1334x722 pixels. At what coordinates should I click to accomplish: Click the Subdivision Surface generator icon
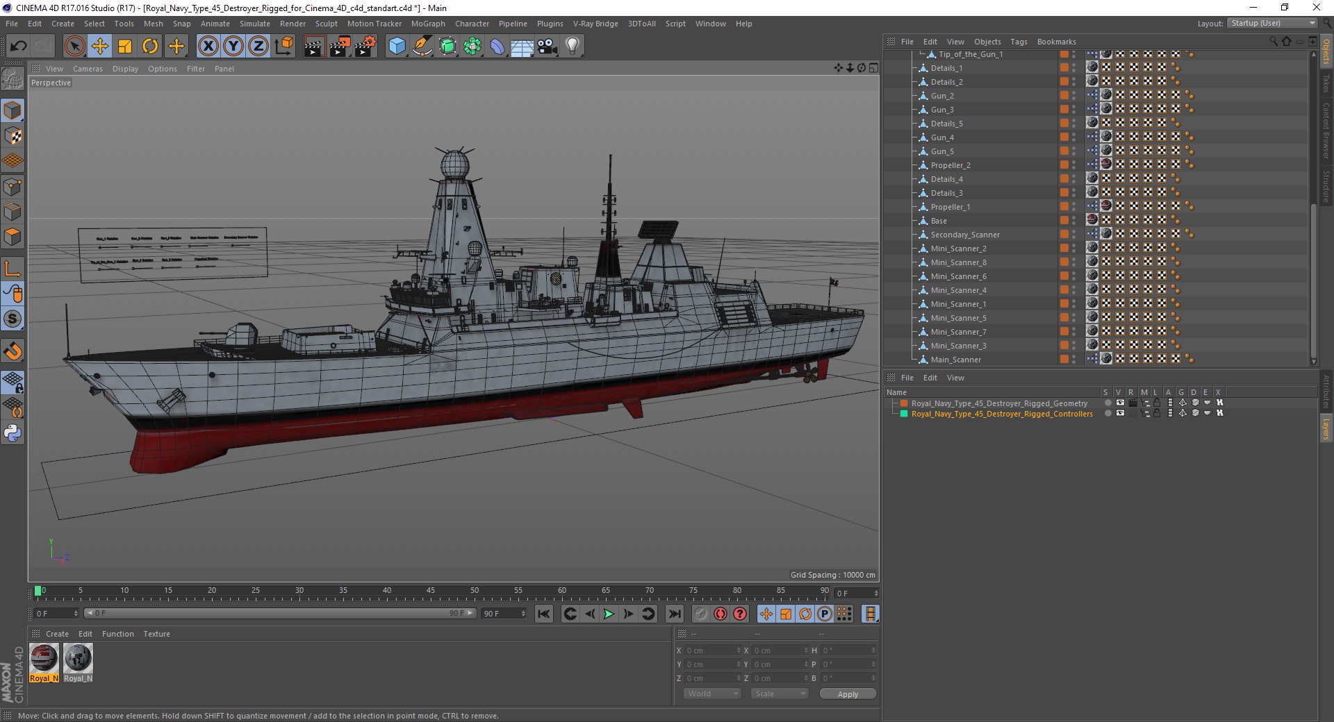[x=447, y=47]
